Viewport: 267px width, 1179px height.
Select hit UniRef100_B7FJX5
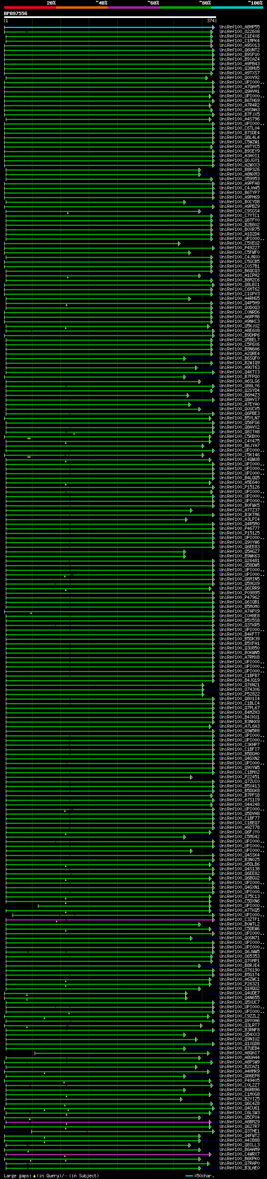[x=239, y=115]
